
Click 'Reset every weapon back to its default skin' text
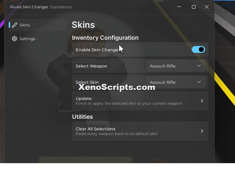(x=117, y=134)
